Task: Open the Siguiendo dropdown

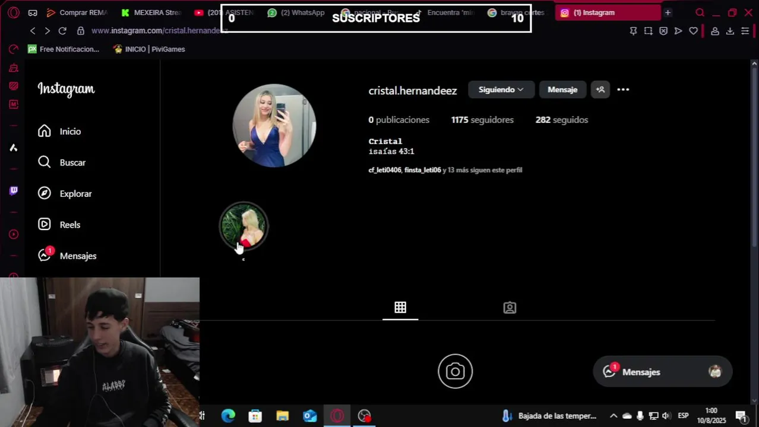Action: pos(501,90)
